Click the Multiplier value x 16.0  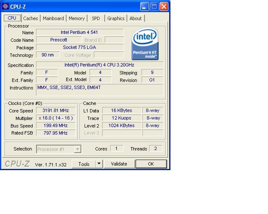coord(56,118)
